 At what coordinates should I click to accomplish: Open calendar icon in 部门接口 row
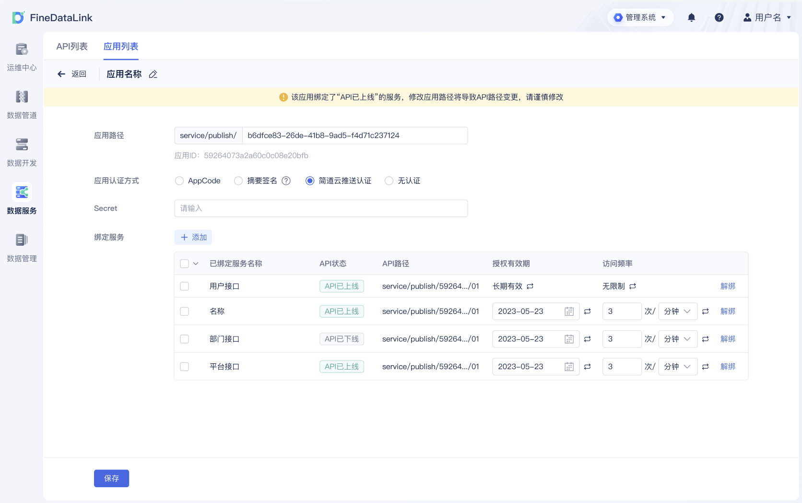pyautogui.click(x=569, y=339)
